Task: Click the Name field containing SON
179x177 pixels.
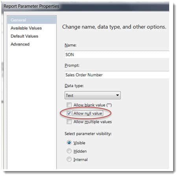Action: coord(117,55)
